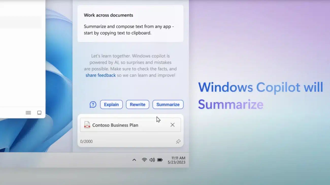Click the Copilot AI disclaimer text
The height and width of the screenshot is (185, 330).
(x=130, y=62)
